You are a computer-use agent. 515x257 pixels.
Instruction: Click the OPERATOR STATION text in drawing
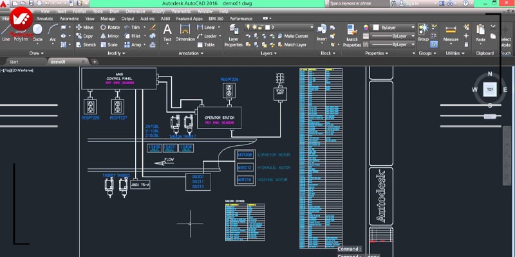220,118
